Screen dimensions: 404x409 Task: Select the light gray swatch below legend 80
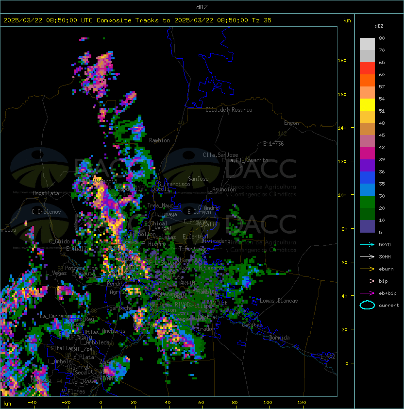pyautogui.click(x=367, y=44)
